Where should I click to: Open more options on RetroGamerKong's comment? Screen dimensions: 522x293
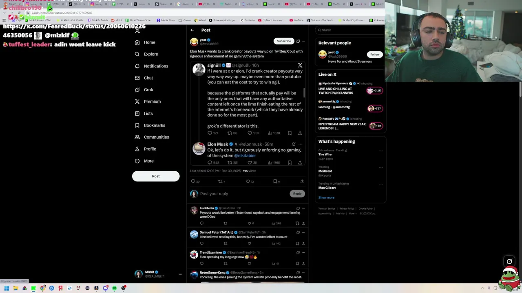(x=303, y=273)
